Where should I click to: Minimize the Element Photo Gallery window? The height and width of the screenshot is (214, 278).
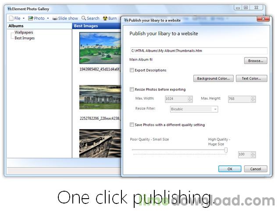click(x=238, y=8)
